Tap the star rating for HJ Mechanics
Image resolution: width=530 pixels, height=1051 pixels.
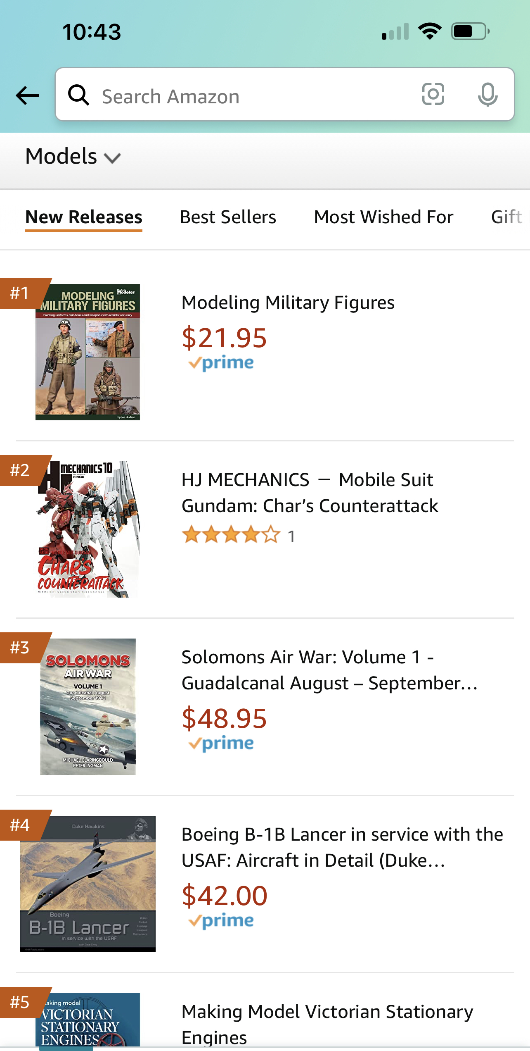pos(231,535)
